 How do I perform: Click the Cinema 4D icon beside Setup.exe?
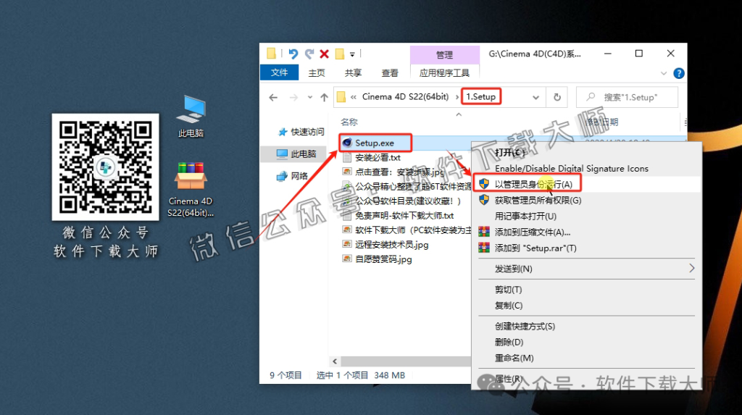pos(347,143)
